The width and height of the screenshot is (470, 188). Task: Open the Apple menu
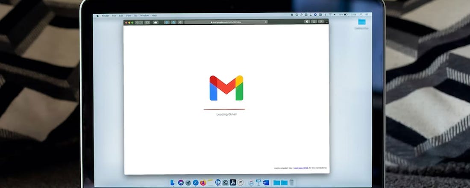(97, 15)
